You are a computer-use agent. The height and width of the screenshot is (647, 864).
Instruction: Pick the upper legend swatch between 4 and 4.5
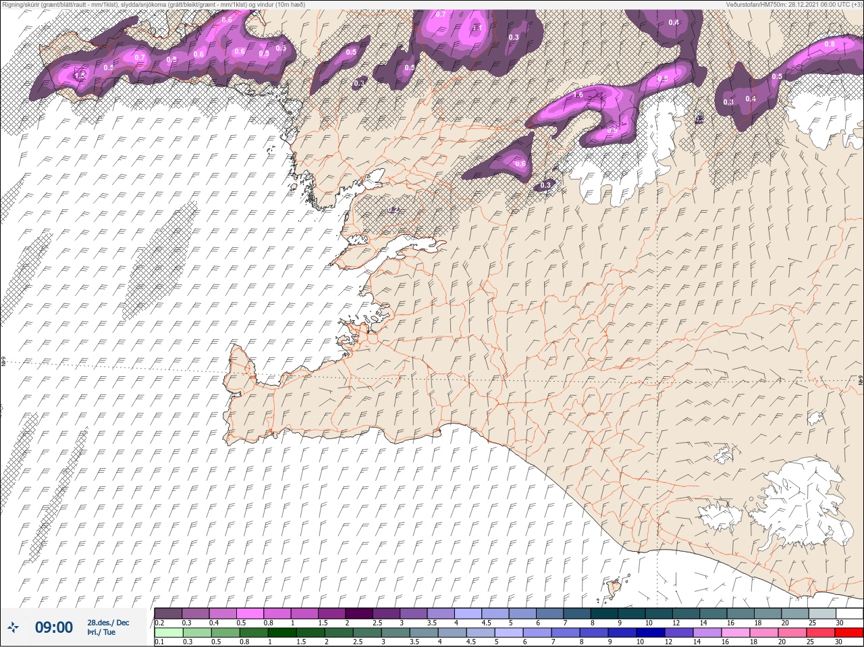469,613
